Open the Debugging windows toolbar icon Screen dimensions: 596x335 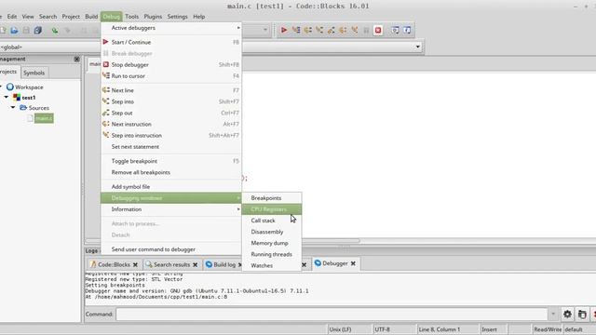[395, 30]
